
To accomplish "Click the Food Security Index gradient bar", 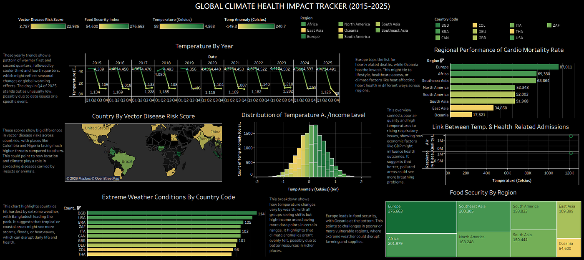I will tap(115, 26).
